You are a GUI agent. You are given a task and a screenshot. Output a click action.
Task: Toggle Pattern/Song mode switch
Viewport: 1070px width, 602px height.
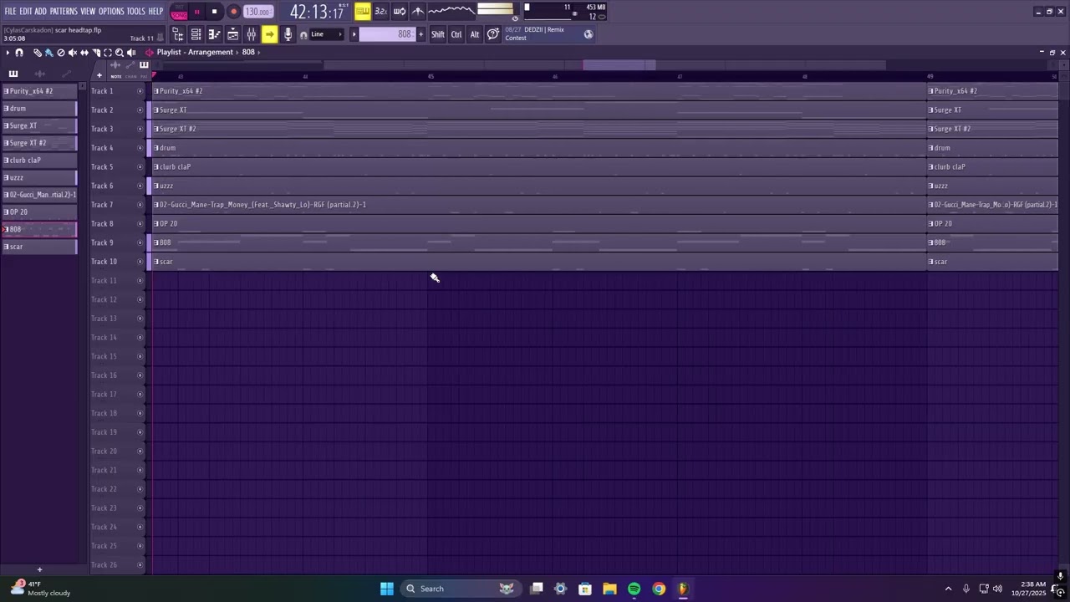pos(179,12)
